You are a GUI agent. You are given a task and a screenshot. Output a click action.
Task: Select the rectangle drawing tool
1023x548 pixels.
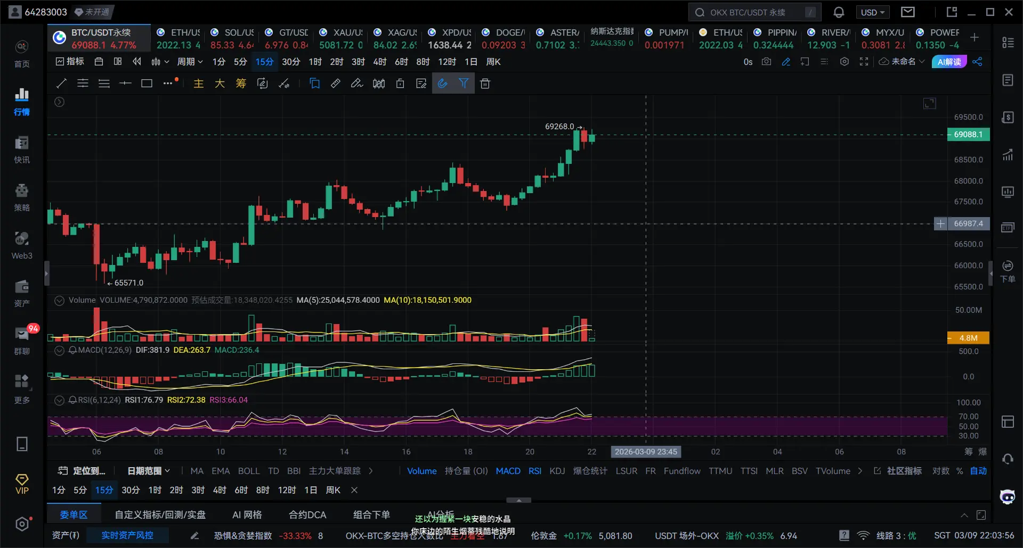(x=147, y=84)
